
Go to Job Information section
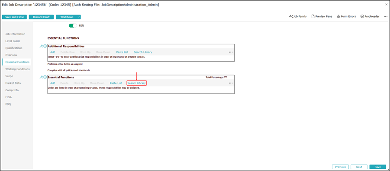click(x=15, y=34)
